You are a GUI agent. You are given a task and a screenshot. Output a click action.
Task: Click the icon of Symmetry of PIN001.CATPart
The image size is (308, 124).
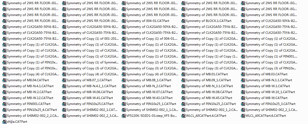[4, 104]
